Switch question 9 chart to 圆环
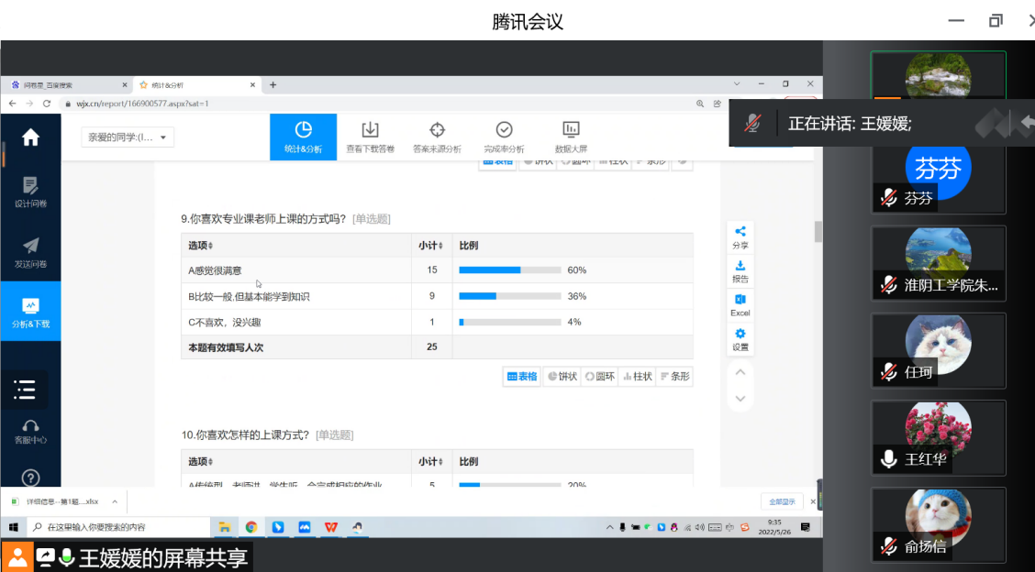 pyautogui.click(x=600, y=376)
